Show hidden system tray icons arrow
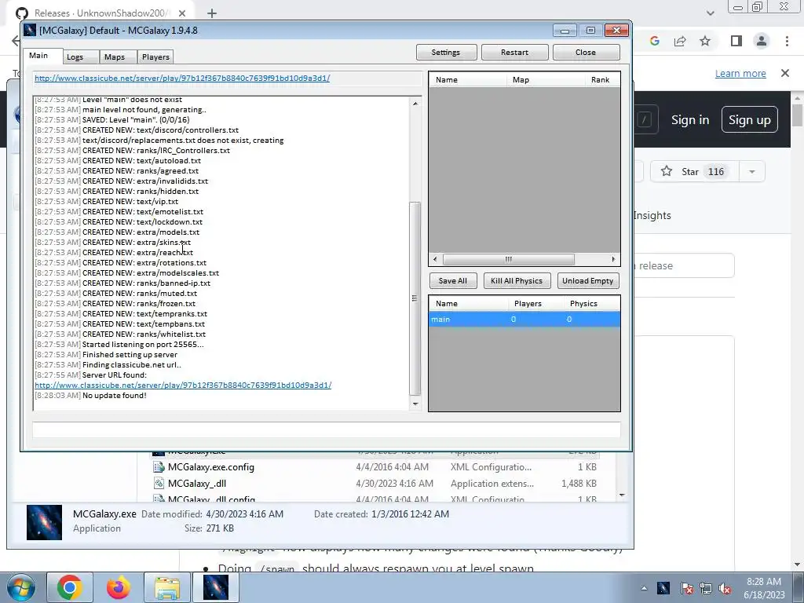 [644, 588]
